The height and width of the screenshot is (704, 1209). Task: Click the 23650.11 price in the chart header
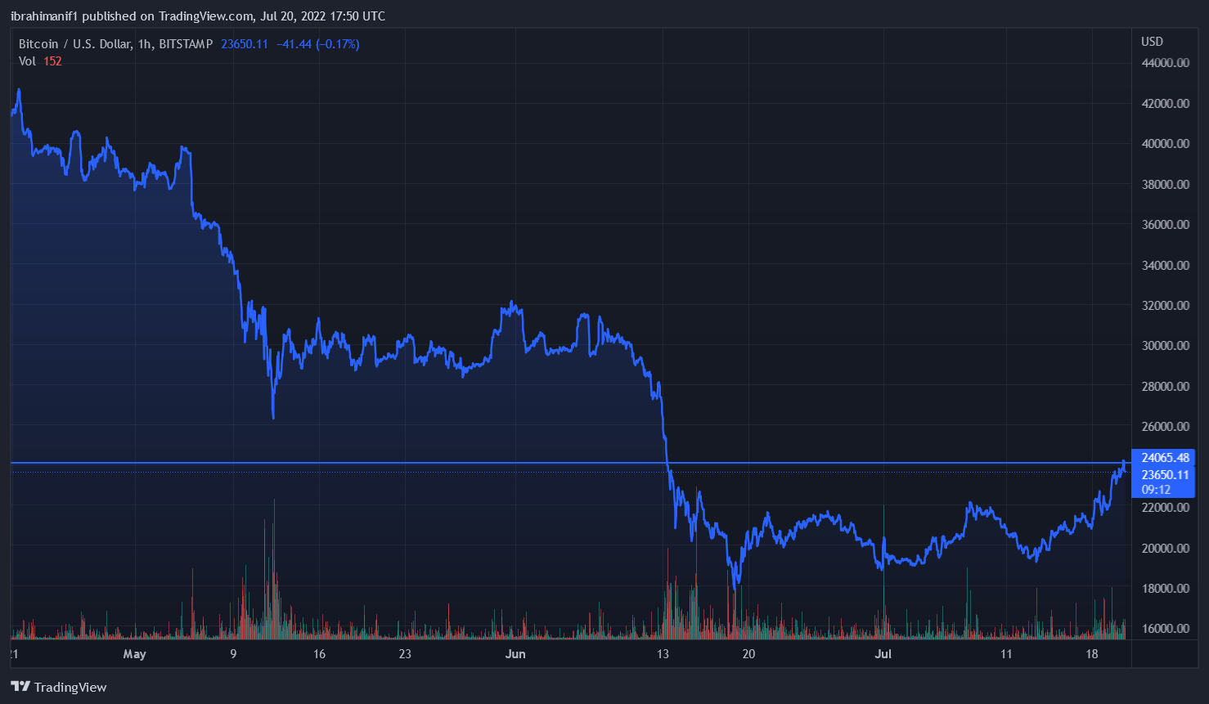click(x=245, y=44)
